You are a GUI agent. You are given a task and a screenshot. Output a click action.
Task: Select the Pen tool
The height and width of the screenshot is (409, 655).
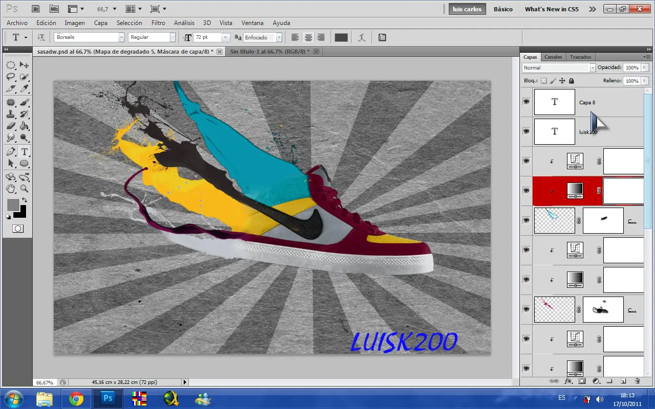click(11, 151)
